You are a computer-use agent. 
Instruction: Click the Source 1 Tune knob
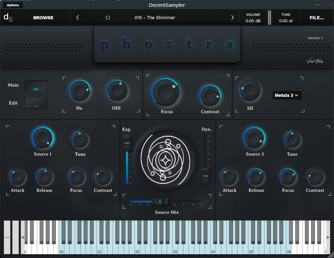point(80,139)
